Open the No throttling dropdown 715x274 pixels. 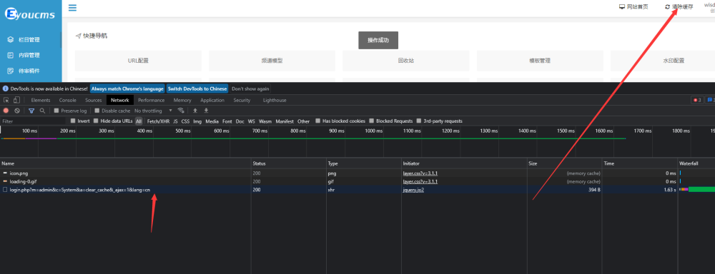153,111
